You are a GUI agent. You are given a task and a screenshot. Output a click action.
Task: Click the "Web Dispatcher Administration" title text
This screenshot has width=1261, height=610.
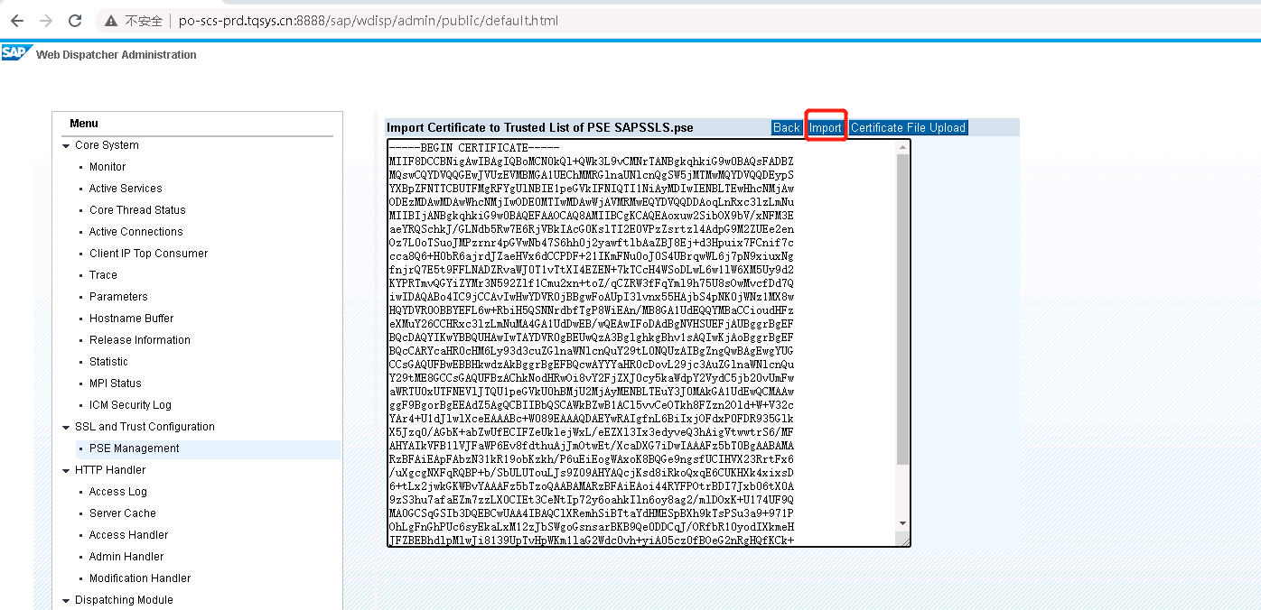pos(117,55)
